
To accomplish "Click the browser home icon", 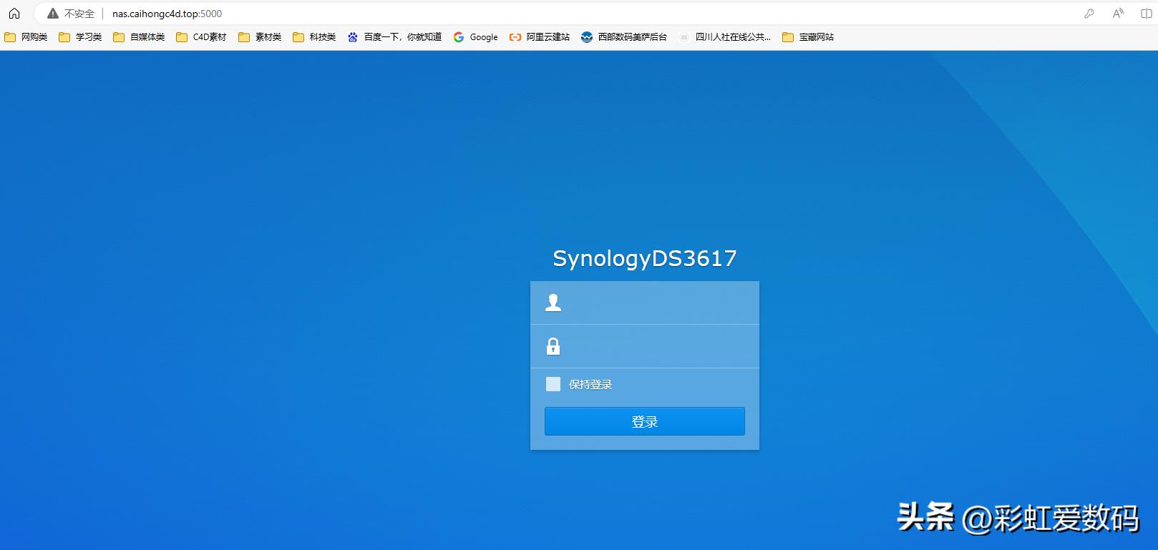I will (x=14, y=14).
